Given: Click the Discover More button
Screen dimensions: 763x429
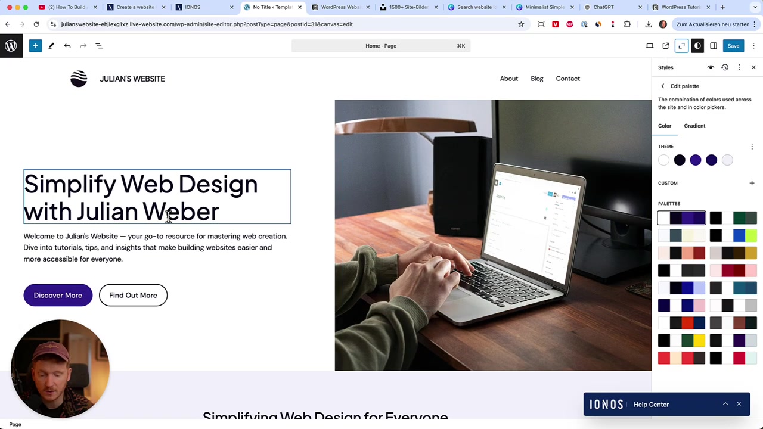Looking at the screenshot, I should click(x=58, y=295).
